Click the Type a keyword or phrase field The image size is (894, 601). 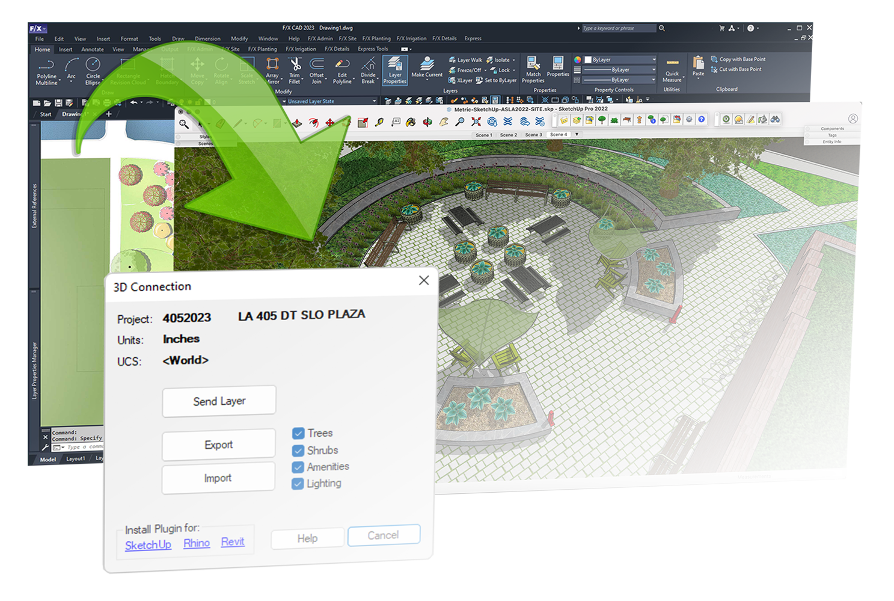pos(618,28)
